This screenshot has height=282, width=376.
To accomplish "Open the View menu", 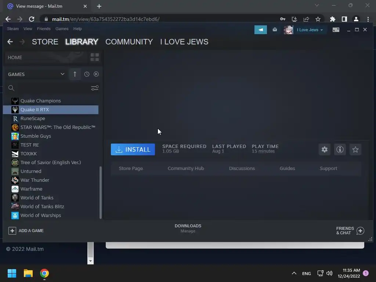I will (28, 29).
